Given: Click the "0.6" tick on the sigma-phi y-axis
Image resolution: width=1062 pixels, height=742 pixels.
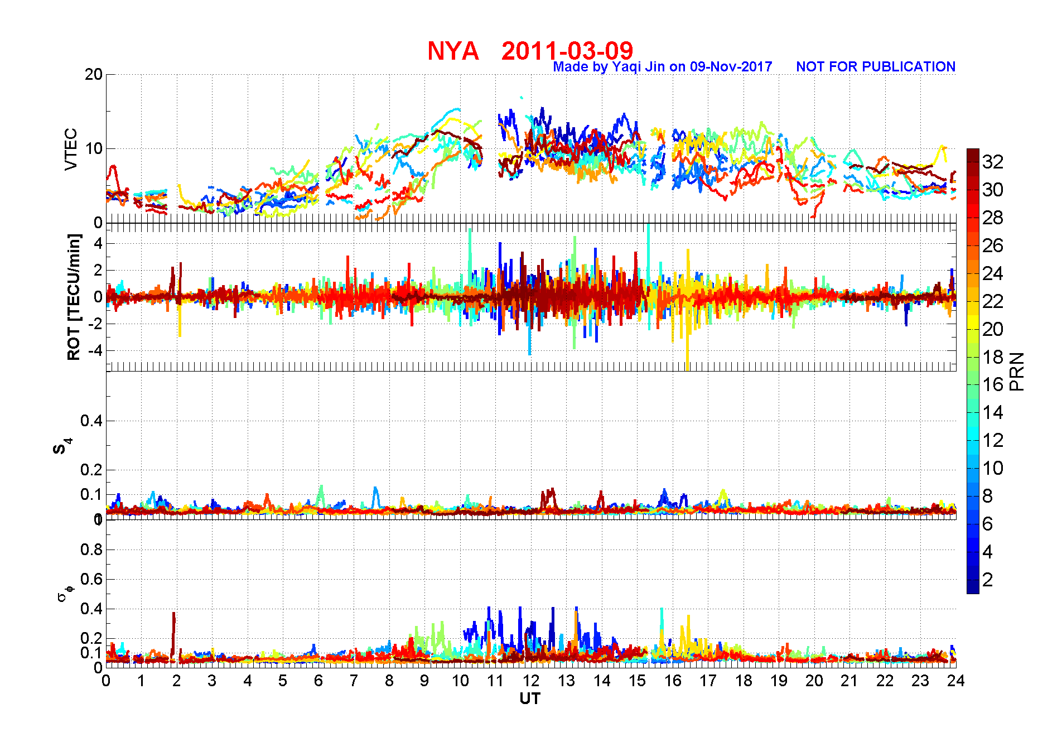Looking at the screenshot, I should click(x=91, y=579).
